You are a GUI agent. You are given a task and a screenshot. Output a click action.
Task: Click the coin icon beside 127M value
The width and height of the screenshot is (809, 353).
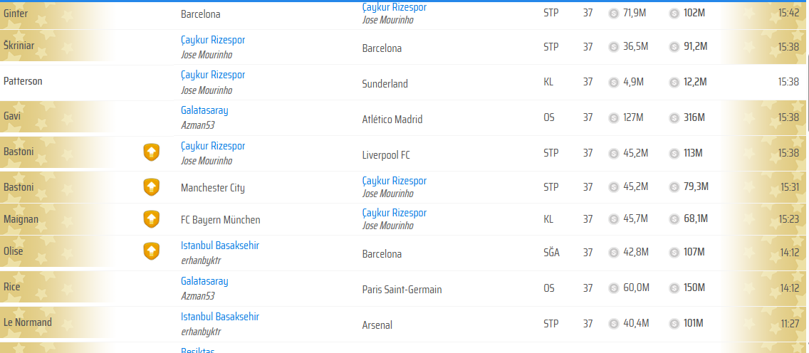(613, 118)
